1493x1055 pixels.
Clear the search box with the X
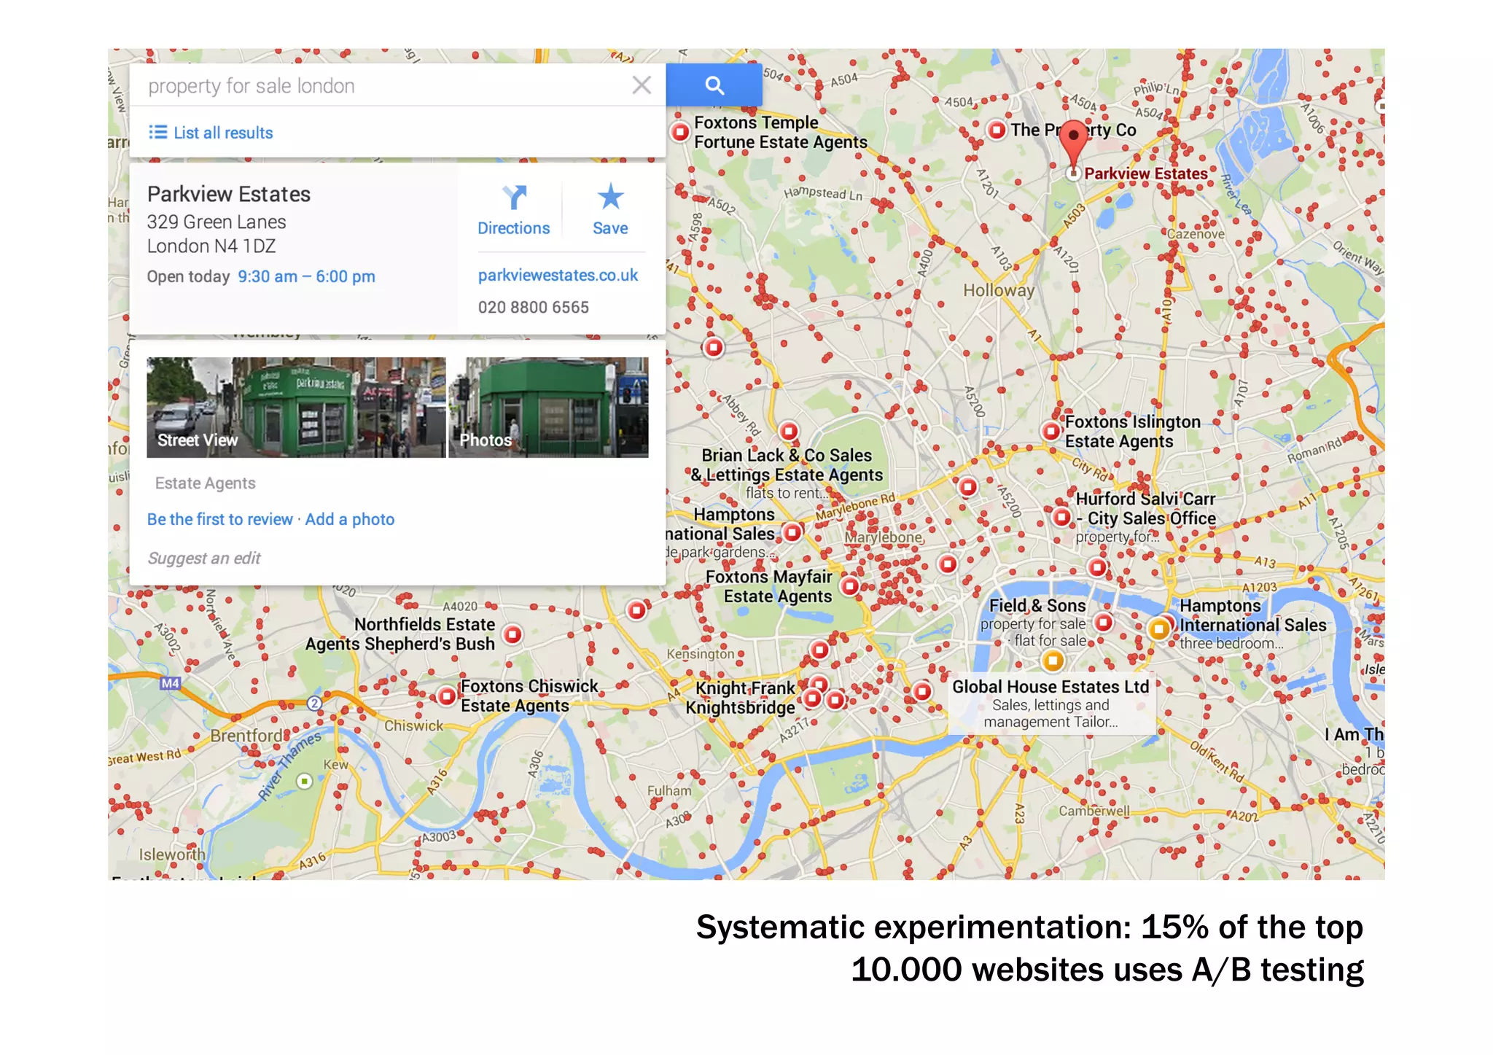coord(642,85)
